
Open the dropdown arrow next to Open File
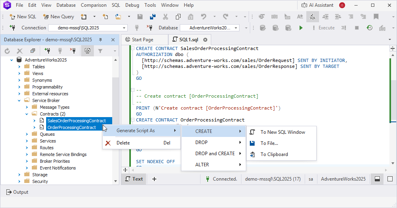[129, 17]
